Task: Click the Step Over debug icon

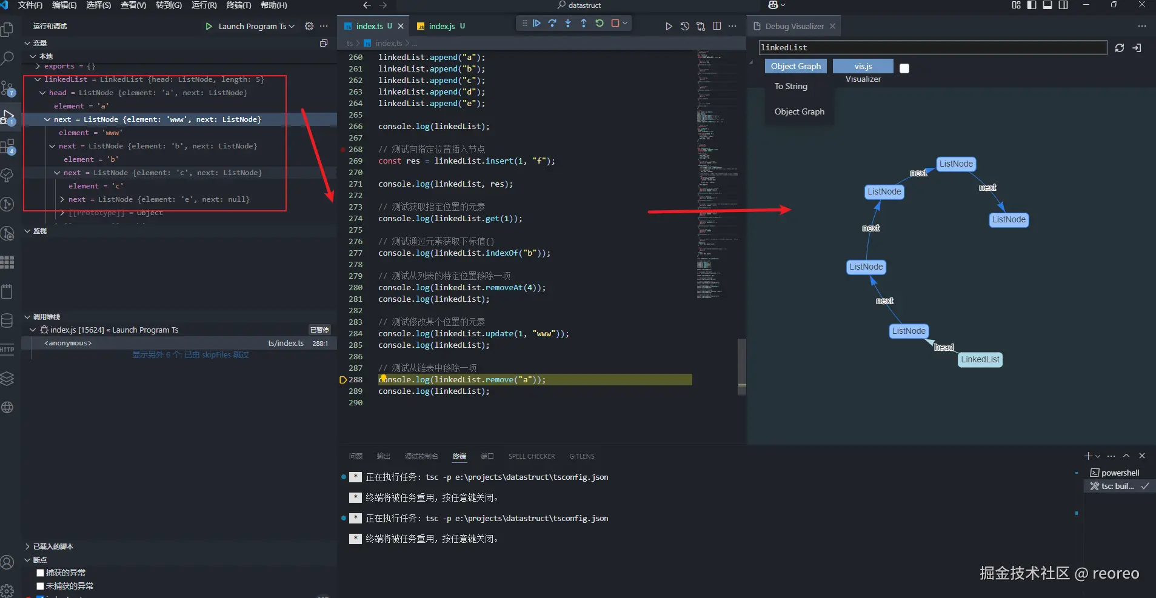Action: pyautogui.click(x=552, y=23)
